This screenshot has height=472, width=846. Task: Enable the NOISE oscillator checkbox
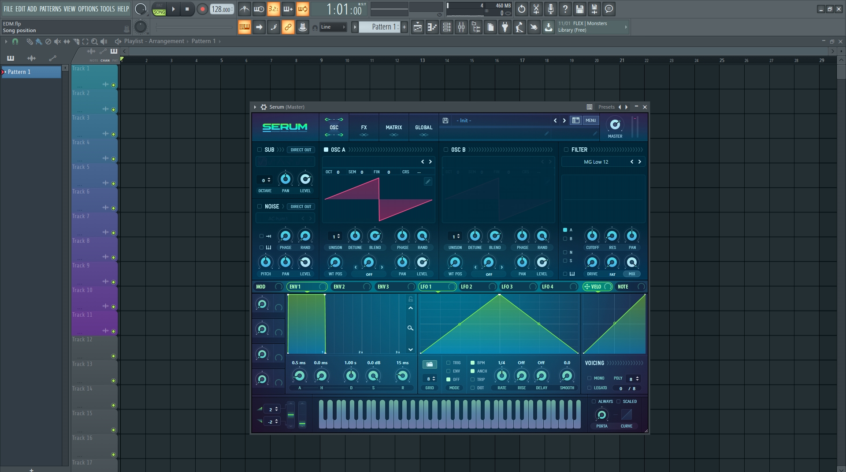tap(260, 206)
